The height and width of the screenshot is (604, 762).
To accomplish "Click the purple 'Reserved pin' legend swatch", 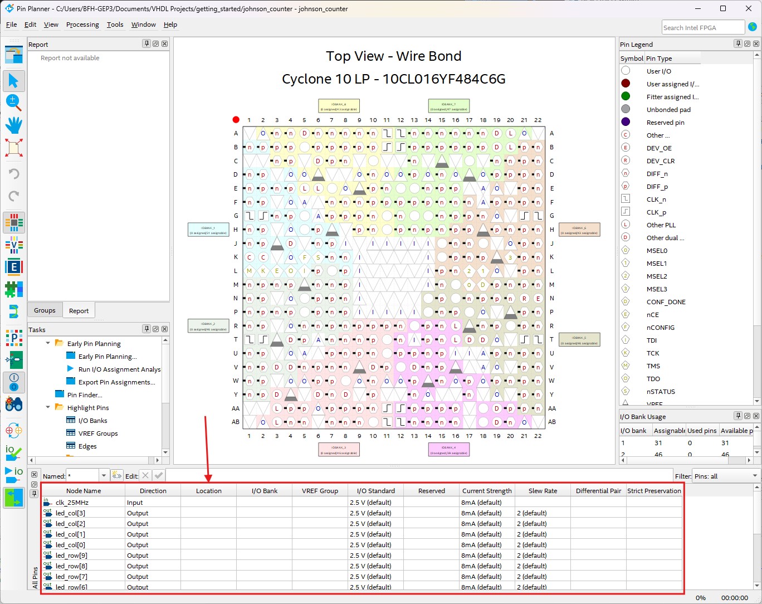I will pyautogui.click(x=626, y=122).
